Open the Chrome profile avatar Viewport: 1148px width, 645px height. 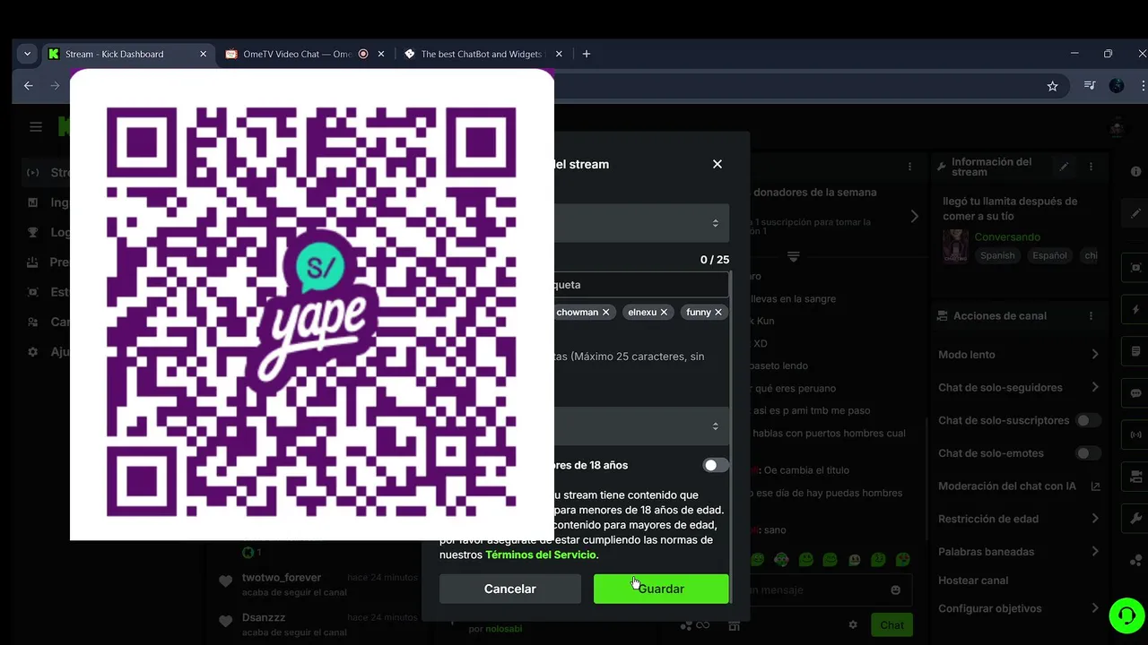1117,86
